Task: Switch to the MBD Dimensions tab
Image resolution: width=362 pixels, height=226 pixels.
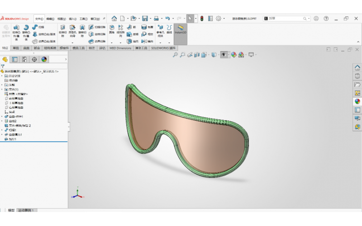Action: pos(120,48)
